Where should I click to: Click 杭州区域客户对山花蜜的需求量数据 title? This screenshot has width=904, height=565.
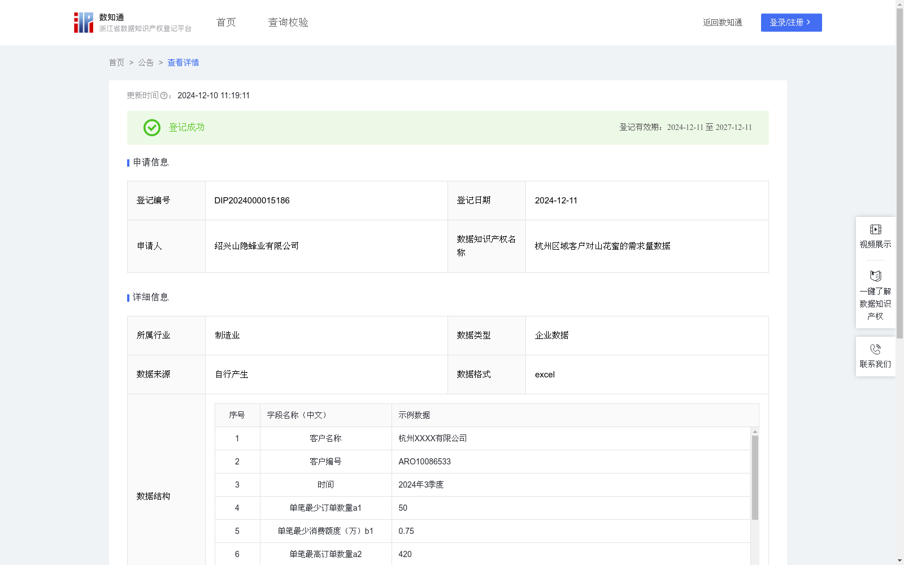(x=602, y=246)
